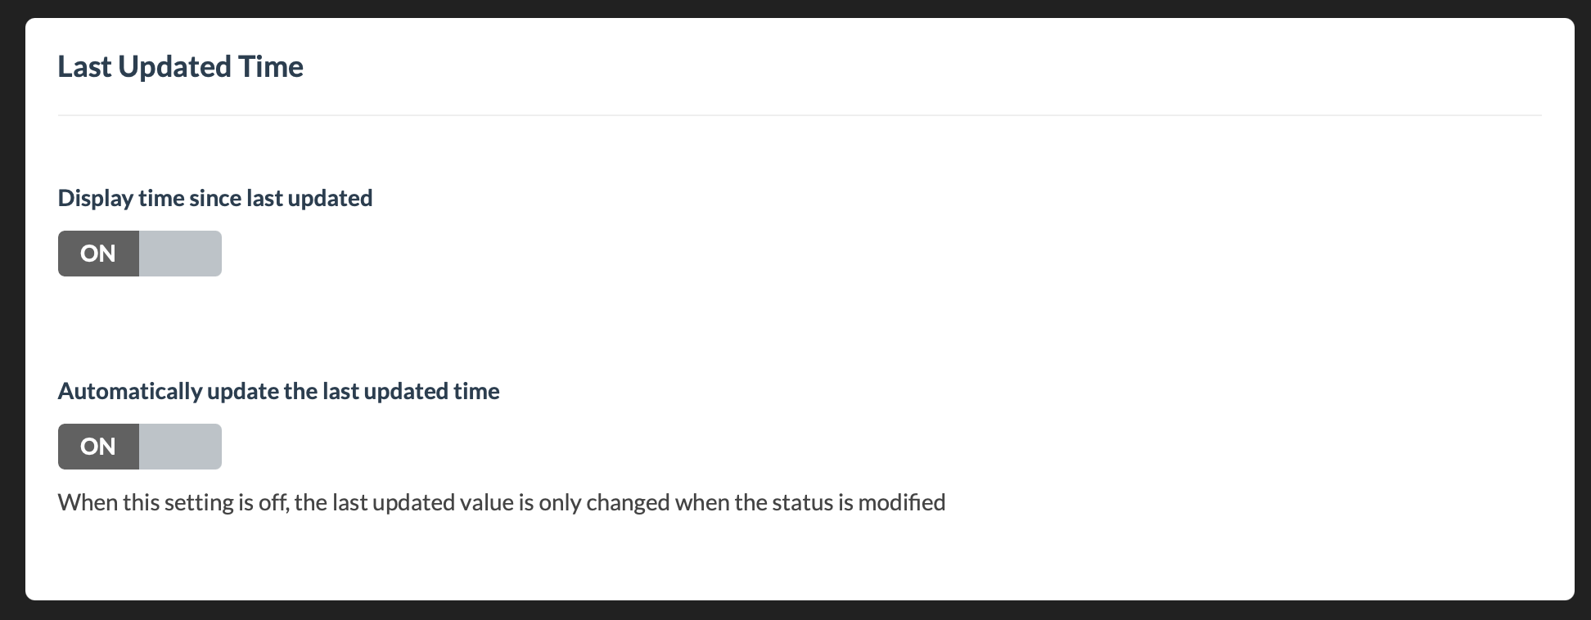Viewport: 1591px width, 620px height.
Task: Toggle the Display time since last updated switch
Action: [139, 254]
